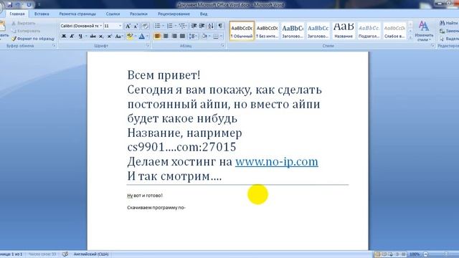Toggle italic formatting (К)
Viewport: 459px width, 258px height.
click(x=72, y=37)
